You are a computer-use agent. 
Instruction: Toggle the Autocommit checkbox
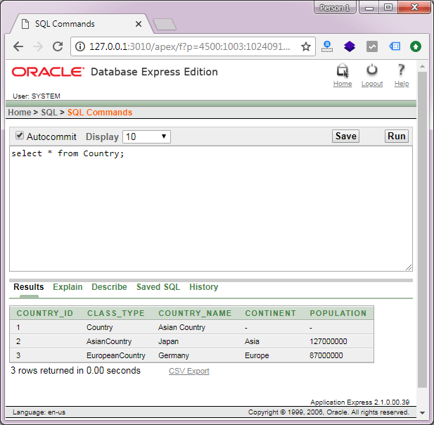20,135
